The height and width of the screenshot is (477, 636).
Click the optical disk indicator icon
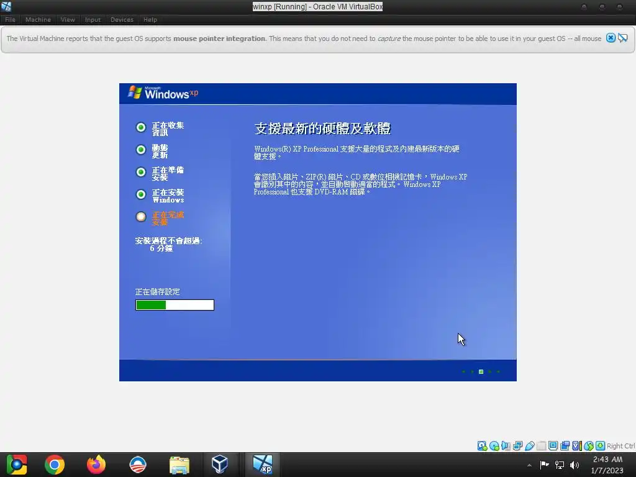tap(494, 446)
